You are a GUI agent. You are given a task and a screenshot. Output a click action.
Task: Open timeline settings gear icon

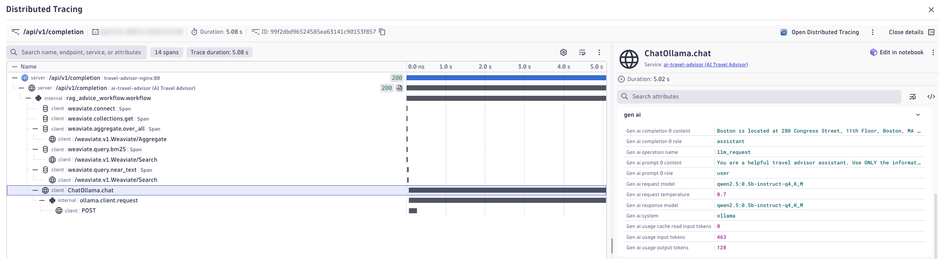(x=564, y=52)
